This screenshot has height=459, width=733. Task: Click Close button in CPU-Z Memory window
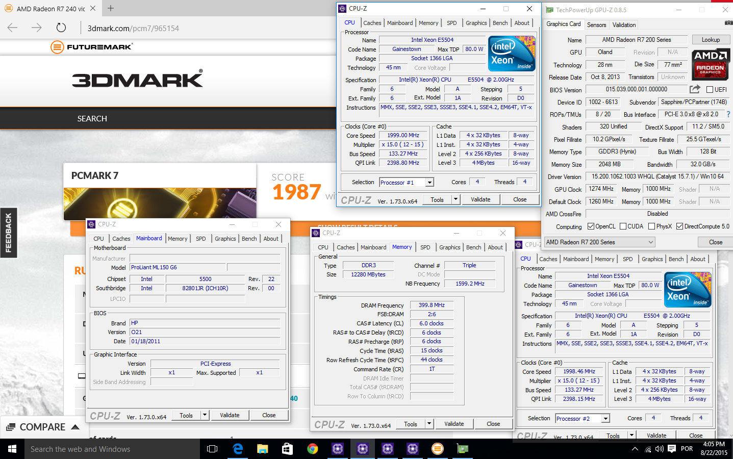[493, 424]
